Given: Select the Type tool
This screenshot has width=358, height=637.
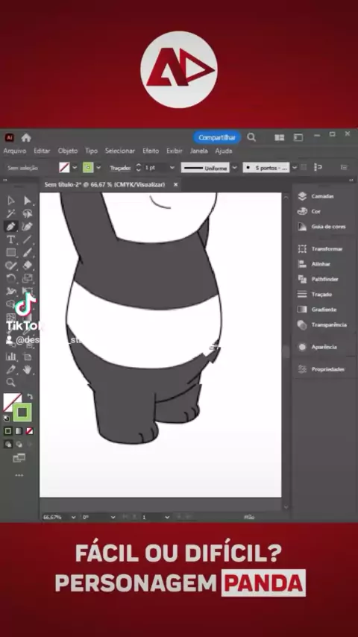Looking at the screenshot, I should click(x=11, y=239).
